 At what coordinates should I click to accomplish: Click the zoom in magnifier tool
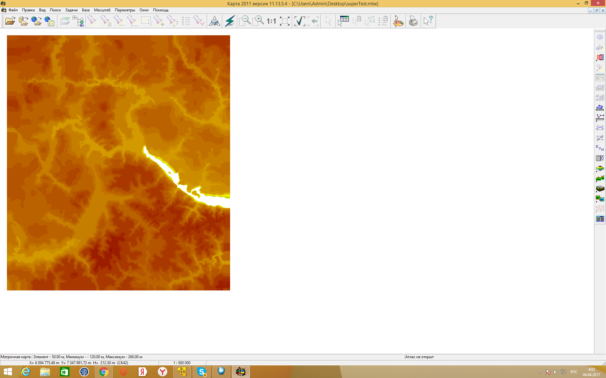tap(258, 21)
